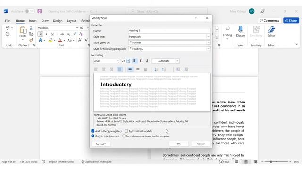Screen dimensions: 302x170
Task: Click the Accessibility Investigate status icon
Action: (83, 162)
